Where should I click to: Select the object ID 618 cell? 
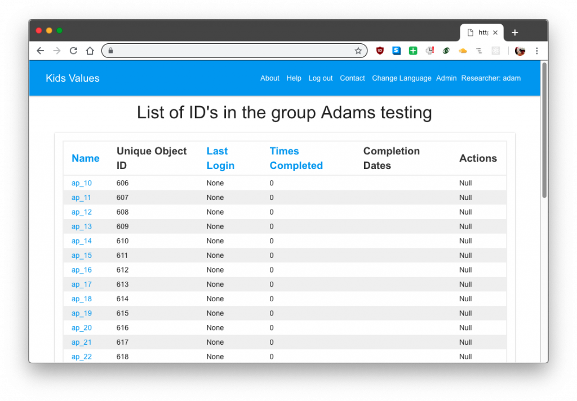(122, 357)
